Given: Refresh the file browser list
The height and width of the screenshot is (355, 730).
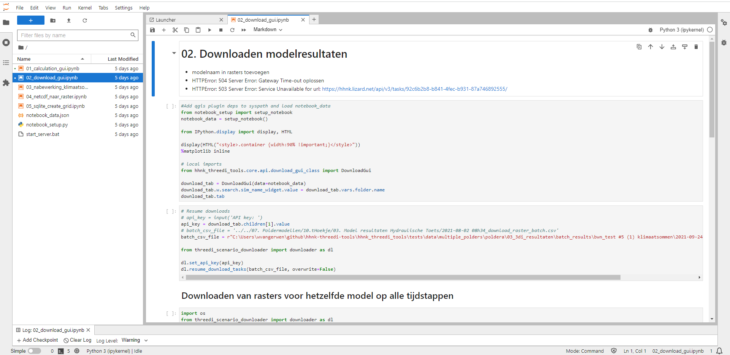Looking at the screenshot, I should (x=85, y=21).
